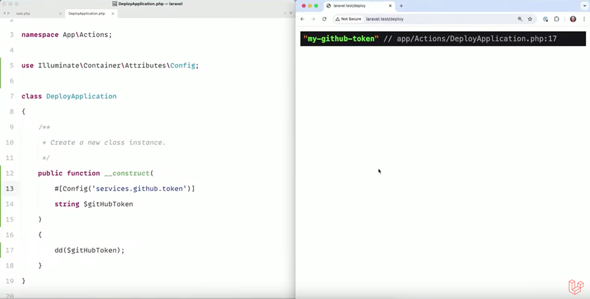Navigate to previous tab with left arrow
This screenshot has width=590, height=299.
pos(4,13)
